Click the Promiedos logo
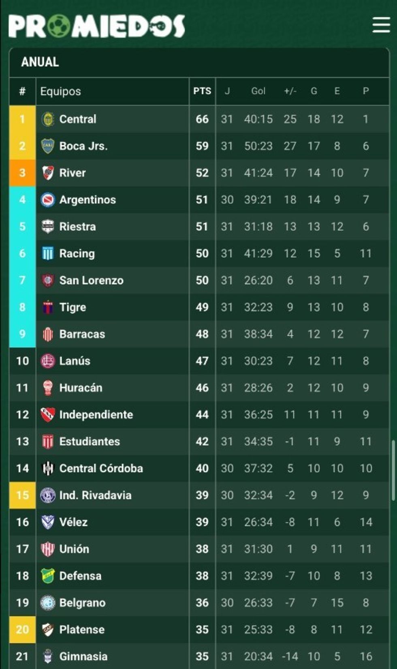The width and height of the screenshot is (397, 669). [96, 26]
